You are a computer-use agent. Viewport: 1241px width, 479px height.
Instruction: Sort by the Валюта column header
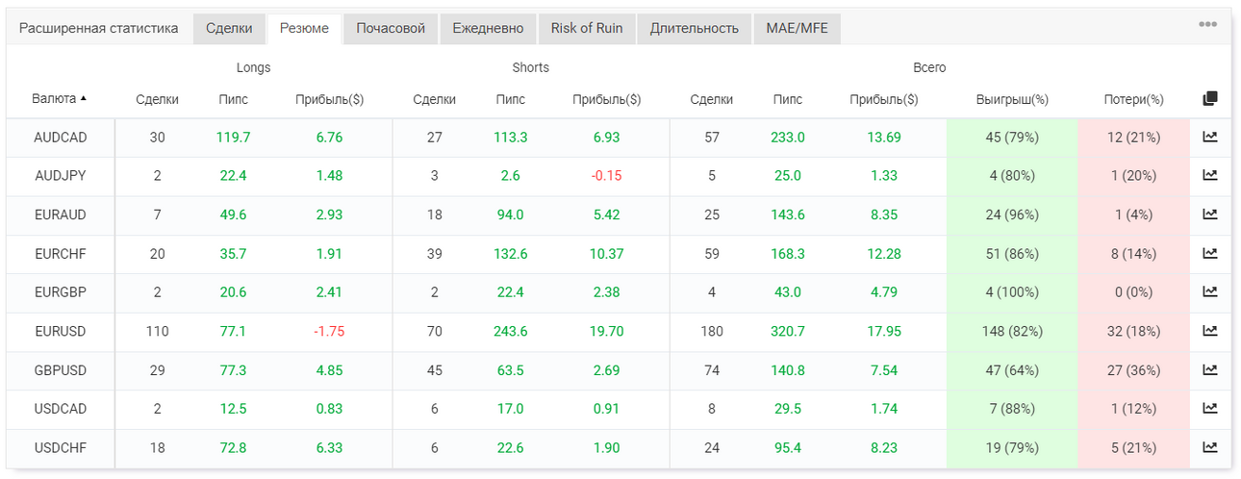pyautogui.click(x=59, y=99)
